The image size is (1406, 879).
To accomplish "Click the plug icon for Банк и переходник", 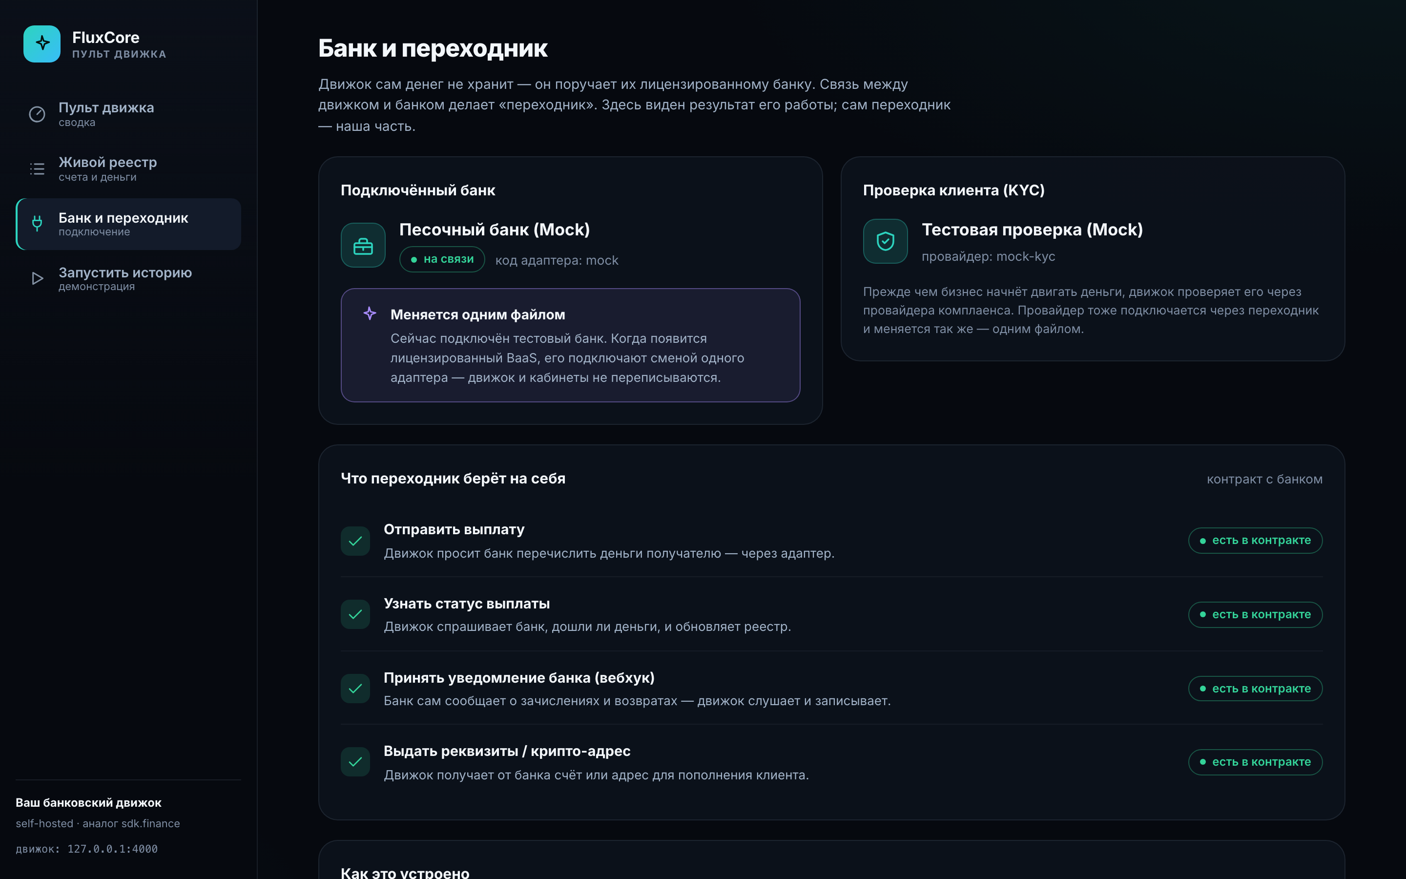I will [37, 224].
